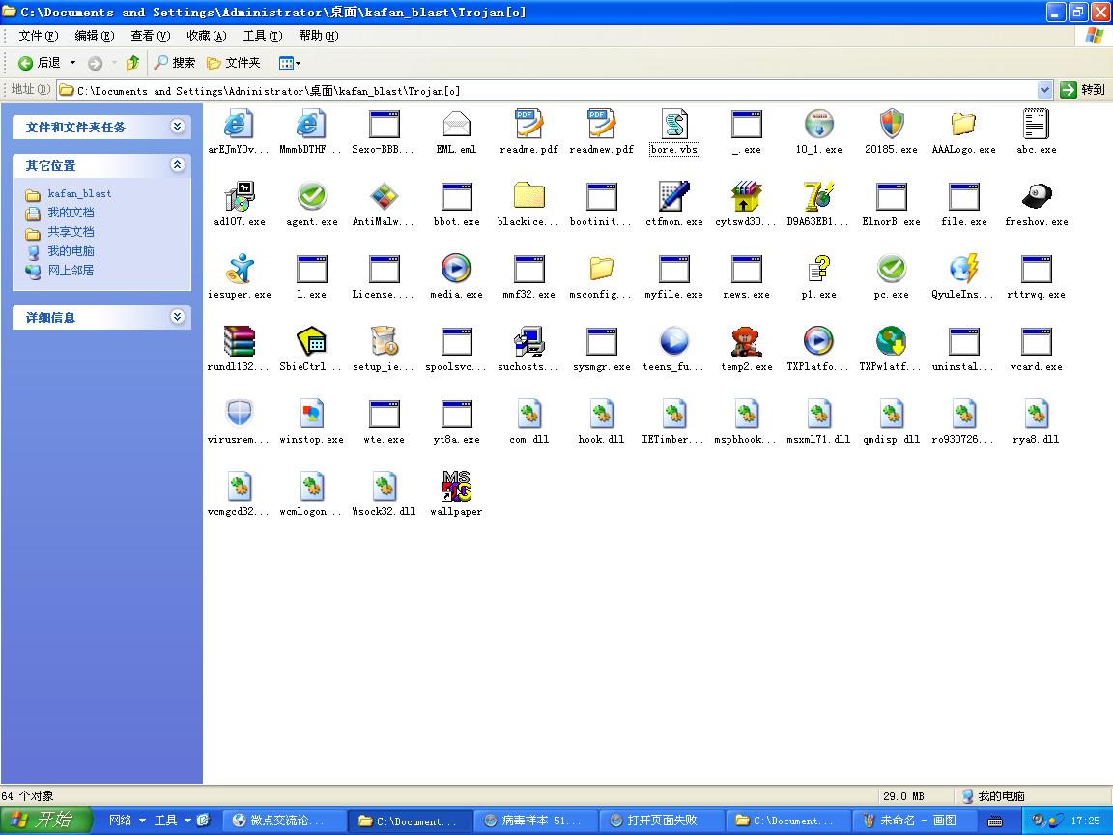1113x835 pixels.
Task: Open 网上邻居 link in sidebar
Action: click(x=71, y=271)
